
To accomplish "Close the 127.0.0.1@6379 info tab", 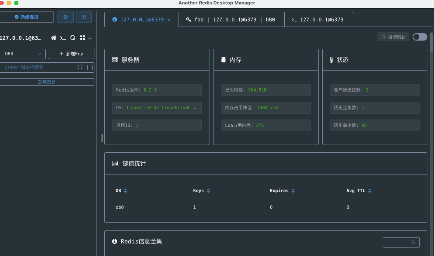I will click(x=169, y=20).
